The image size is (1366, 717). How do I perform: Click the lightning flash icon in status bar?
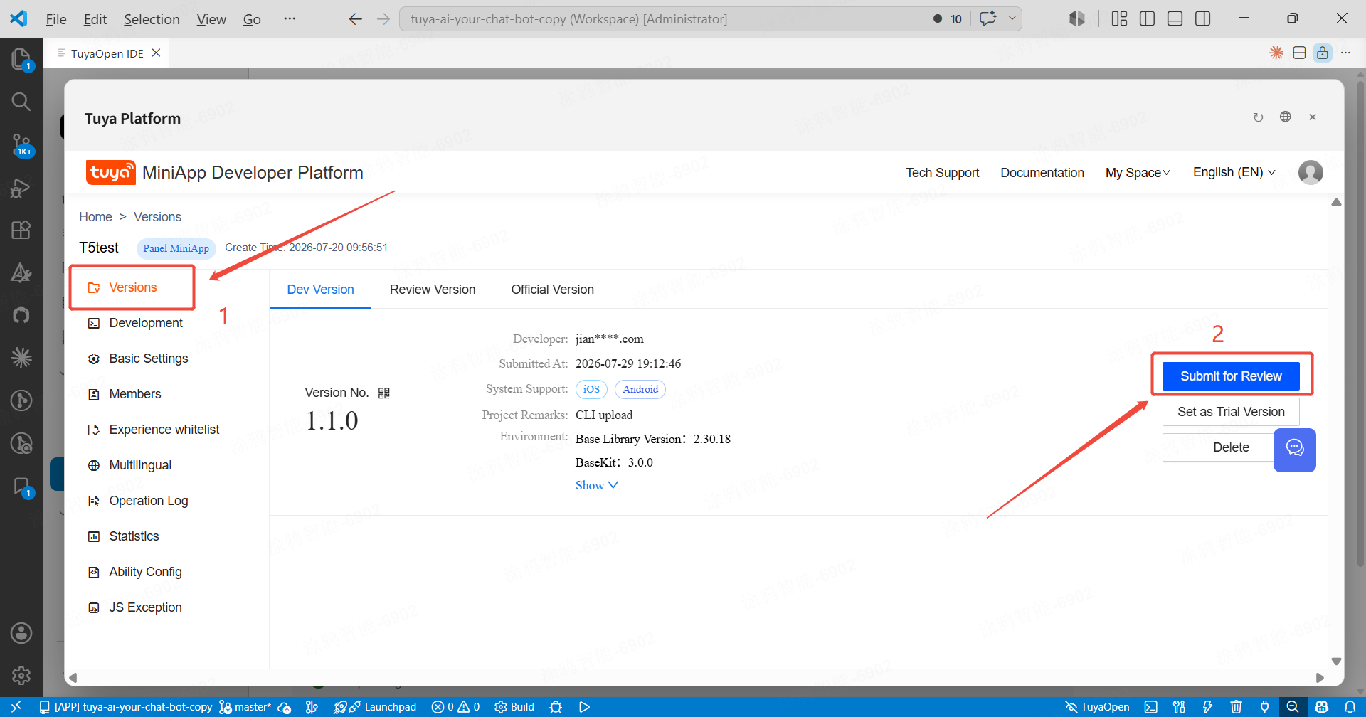pos(1207,706)
